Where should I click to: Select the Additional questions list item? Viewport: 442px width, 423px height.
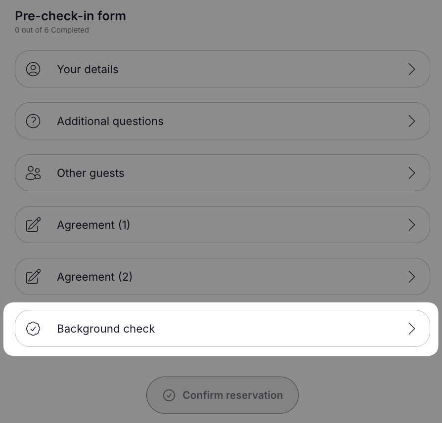pyautogui.click(x=222, y=121)
